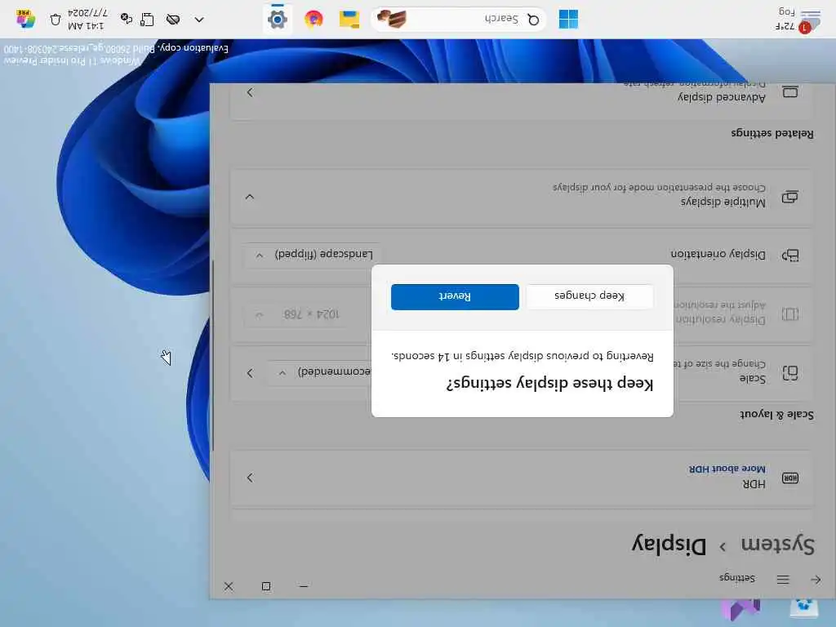The width and height of the screenshot is (836, 627).
Task: Open the weather widget showing 72°F Fog
Action: click(797, 20)
